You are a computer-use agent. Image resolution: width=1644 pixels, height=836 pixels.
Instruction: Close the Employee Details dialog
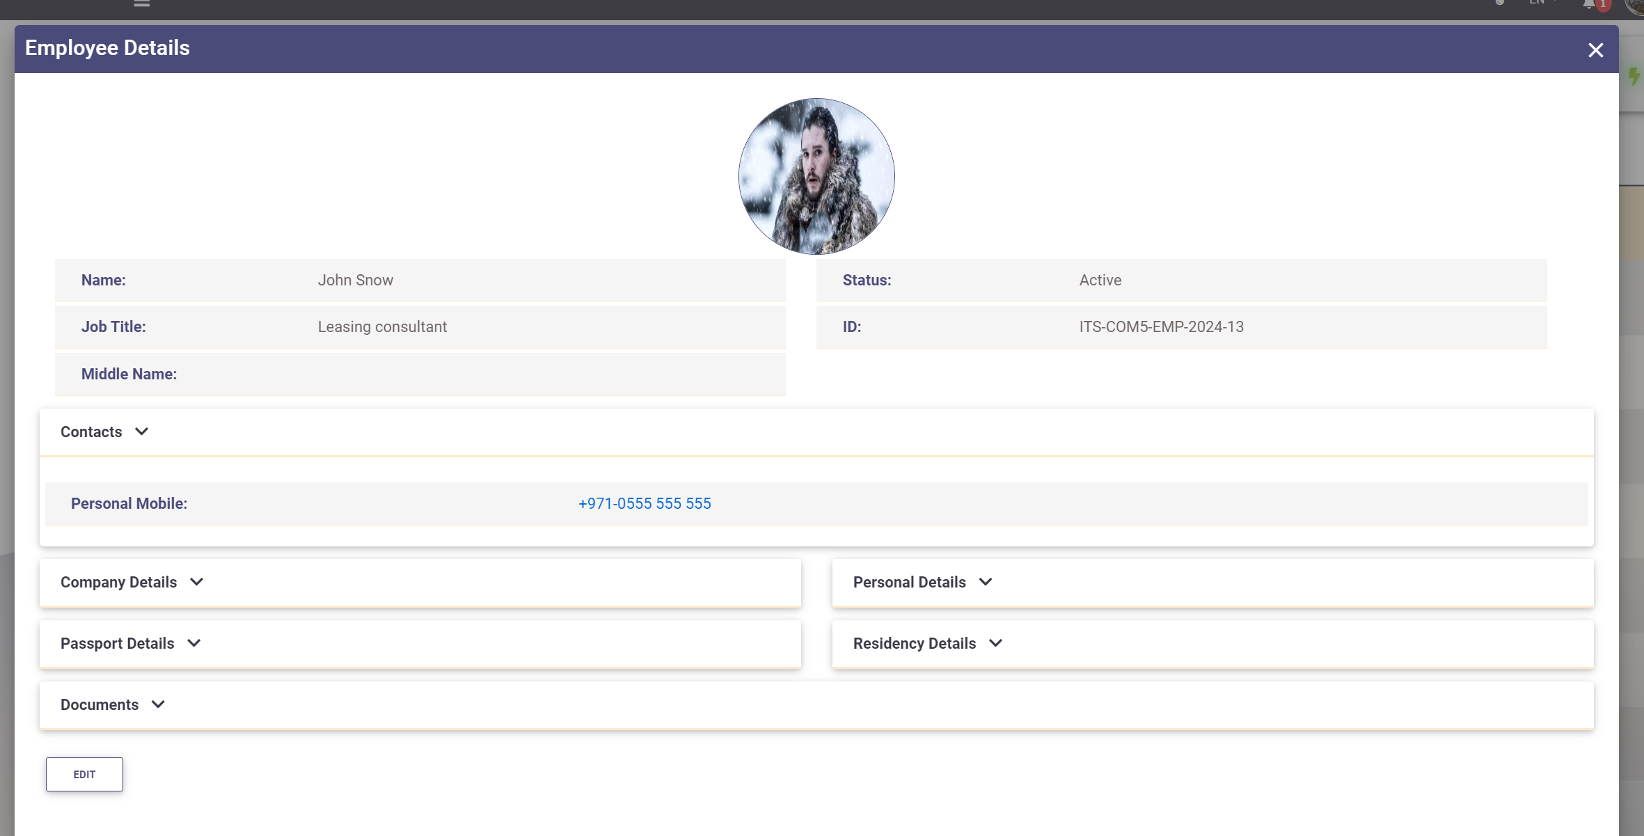[x=1595, y=49]
